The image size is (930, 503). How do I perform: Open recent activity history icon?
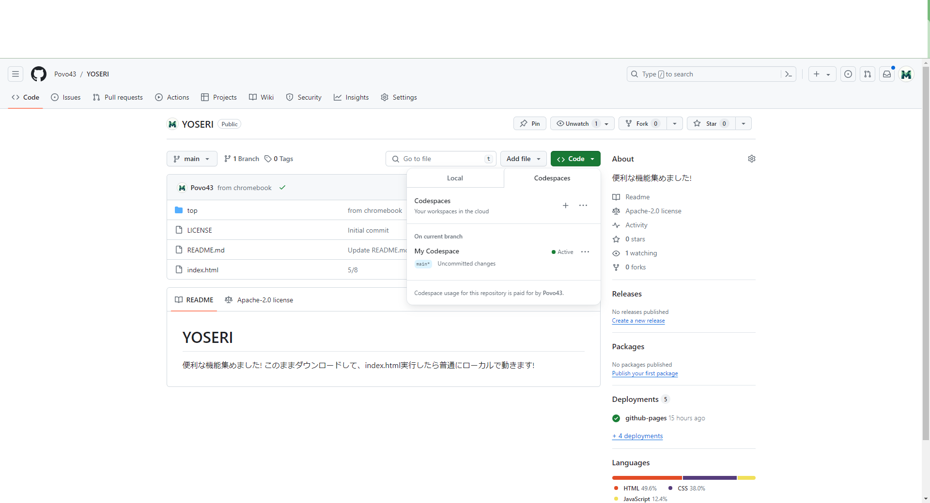coord(848,74)
